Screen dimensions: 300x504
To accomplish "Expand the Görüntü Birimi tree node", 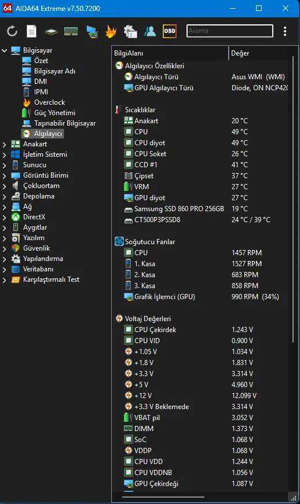I will point(5,176).
